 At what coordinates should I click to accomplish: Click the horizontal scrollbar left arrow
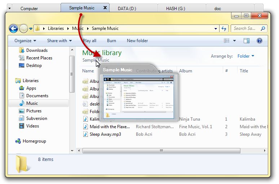pos(79,151)
